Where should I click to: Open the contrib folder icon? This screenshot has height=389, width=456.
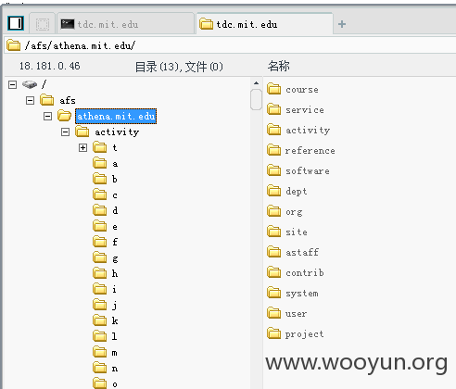pyautogui.click(x=274, y=272)
